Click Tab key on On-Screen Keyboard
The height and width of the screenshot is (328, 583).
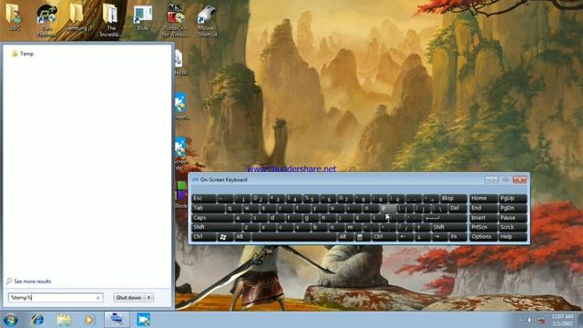[x=208, y=209]
